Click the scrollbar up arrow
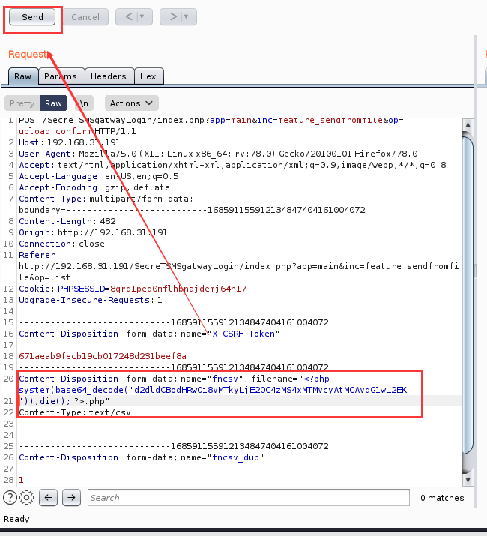This screenshot has width=487, height=536. [x=468, y=124]
